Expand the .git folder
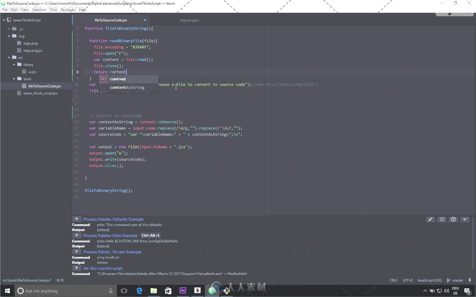The height and width of the screenshot is (297, 476). tap(9, 29)
